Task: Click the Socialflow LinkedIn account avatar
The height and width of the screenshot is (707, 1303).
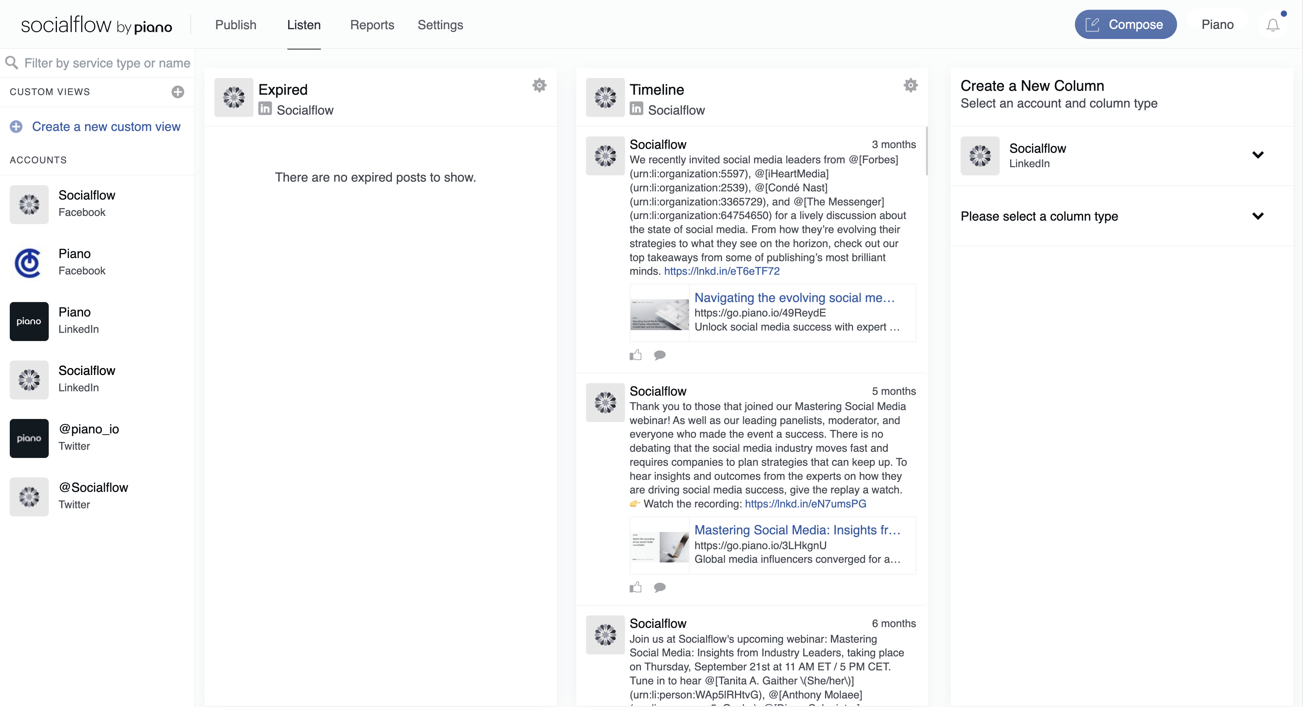Action: (x=29, y=380)
